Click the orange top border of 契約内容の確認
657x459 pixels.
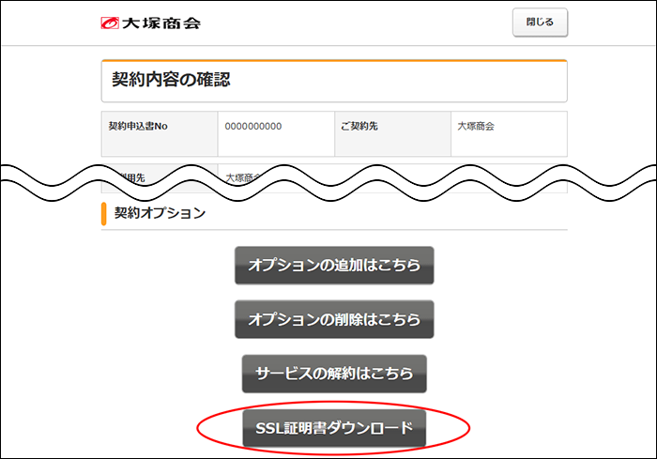point(333,61)
